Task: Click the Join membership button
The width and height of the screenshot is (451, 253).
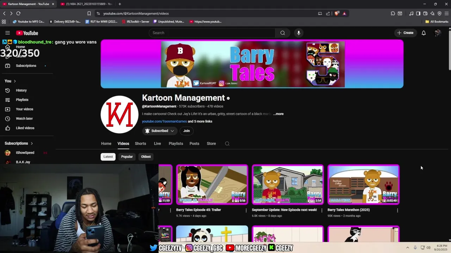Action: click(186, 131)
